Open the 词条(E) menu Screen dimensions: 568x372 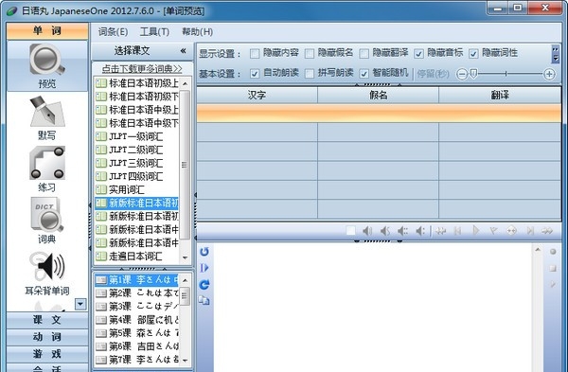[x=113, y=32]
